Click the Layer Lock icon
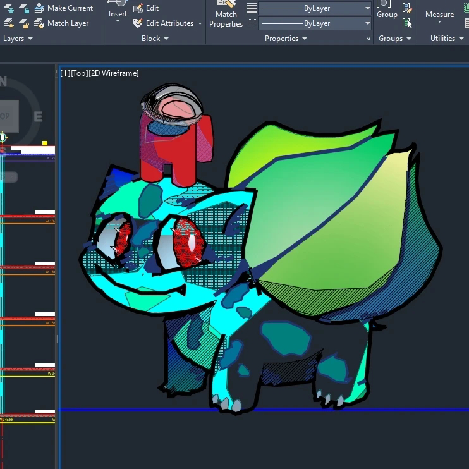 [24, 8]
